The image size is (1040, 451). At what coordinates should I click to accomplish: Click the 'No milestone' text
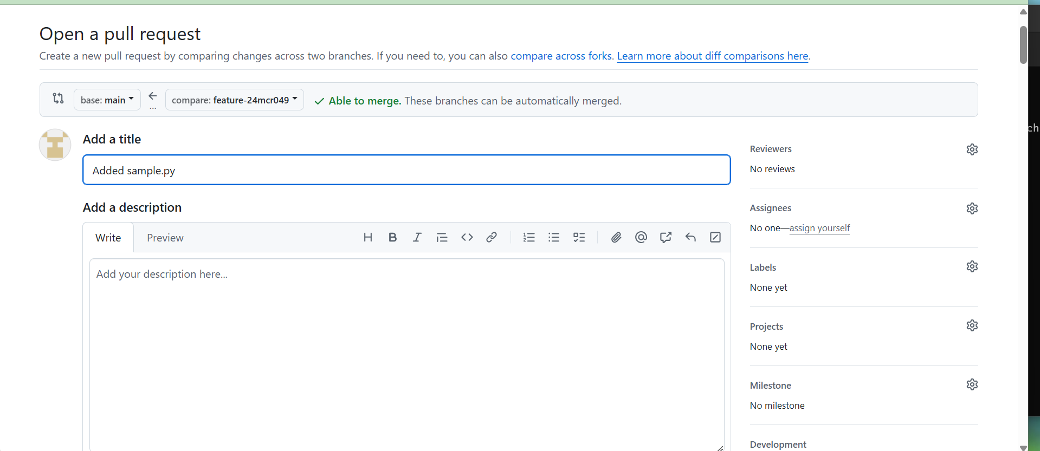pos(777,406)
